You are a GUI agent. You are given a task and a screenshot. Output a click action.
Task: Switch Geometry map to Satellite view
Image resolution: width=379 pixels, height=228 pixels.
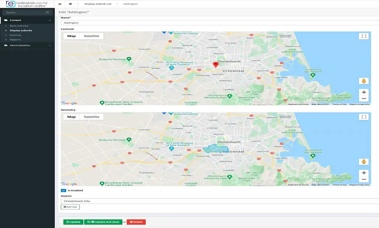pos(92,117)
